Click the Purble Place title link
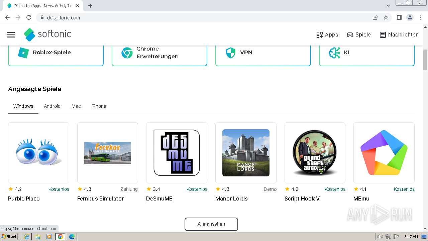428x241 pixels. coord(24,198)
